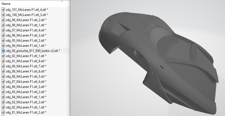This screenshot has width=225, height=116.
Task: Click file icon of obj_90_McLaren F1.stl_7.stl
Action: [3, 66]
